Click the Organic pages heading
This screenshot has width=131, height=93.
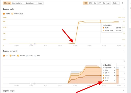pyautogui.click(x=9, y=91)
